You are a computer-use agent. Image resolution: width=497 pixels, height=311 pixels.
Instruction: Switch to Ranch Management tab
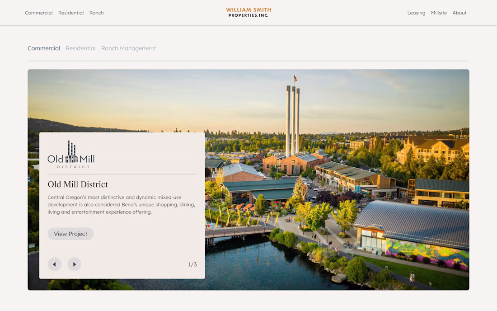[x=128, y=48]
